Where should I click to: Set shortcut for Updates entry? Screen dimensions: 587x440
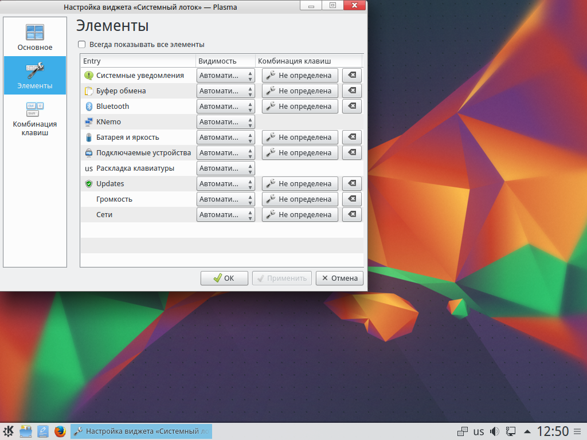tap(300, 184)
